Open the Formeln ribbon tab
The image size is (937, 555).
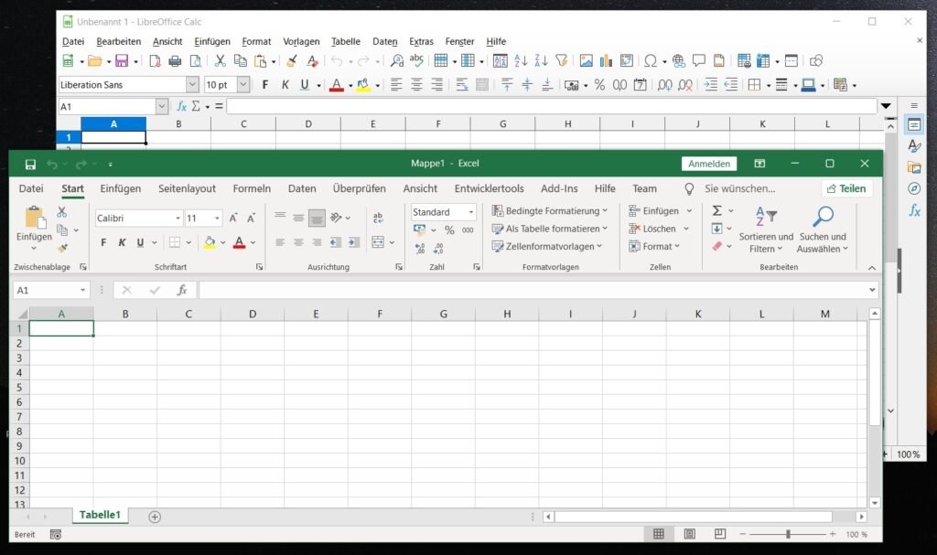(252, 188)
